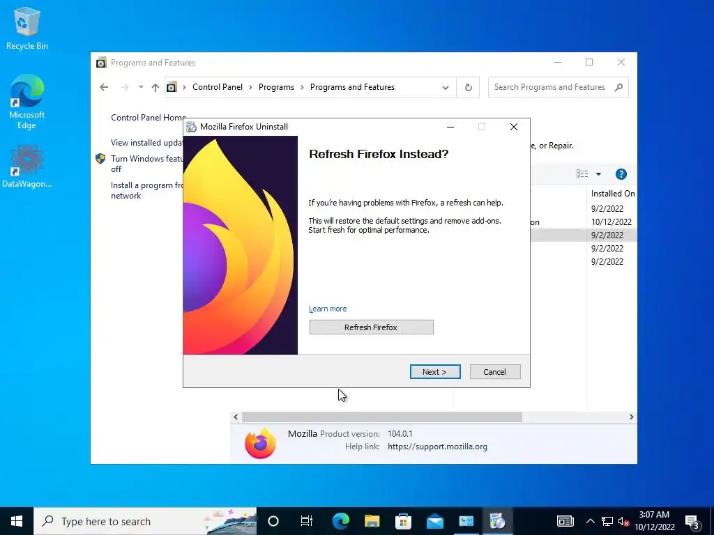Click the Forward arrow in Programs and Features
Image resolution: width=714 pixels, height=535 pixels.
tap(124, 87)
